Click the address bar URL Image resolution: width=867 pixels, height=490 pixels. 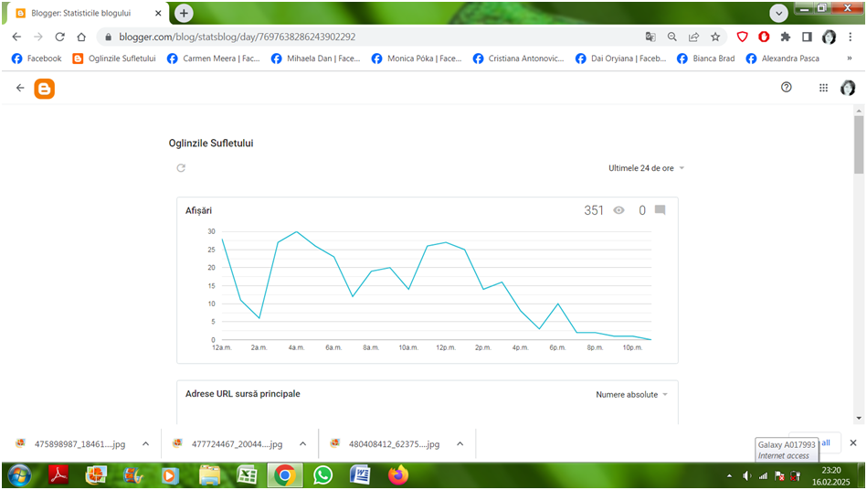(x=238, y=37)
